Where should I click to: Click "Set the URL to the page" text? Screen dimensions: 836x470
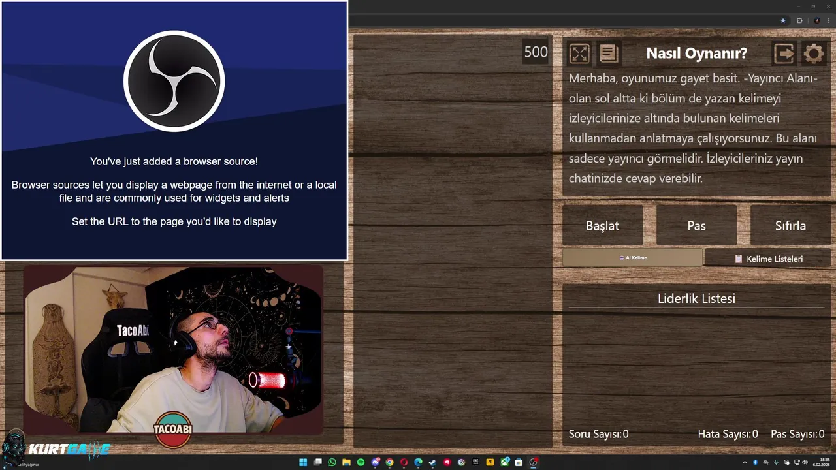pyautogui.click(x=174, y=221)
